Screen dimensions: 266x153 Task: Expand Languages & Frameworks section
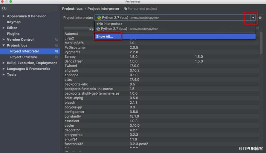4,69
